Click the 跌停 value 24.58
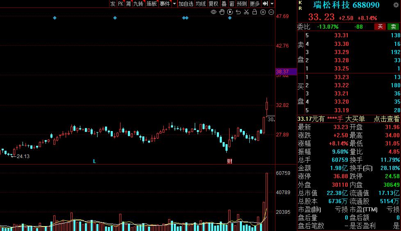 [392, 176]
